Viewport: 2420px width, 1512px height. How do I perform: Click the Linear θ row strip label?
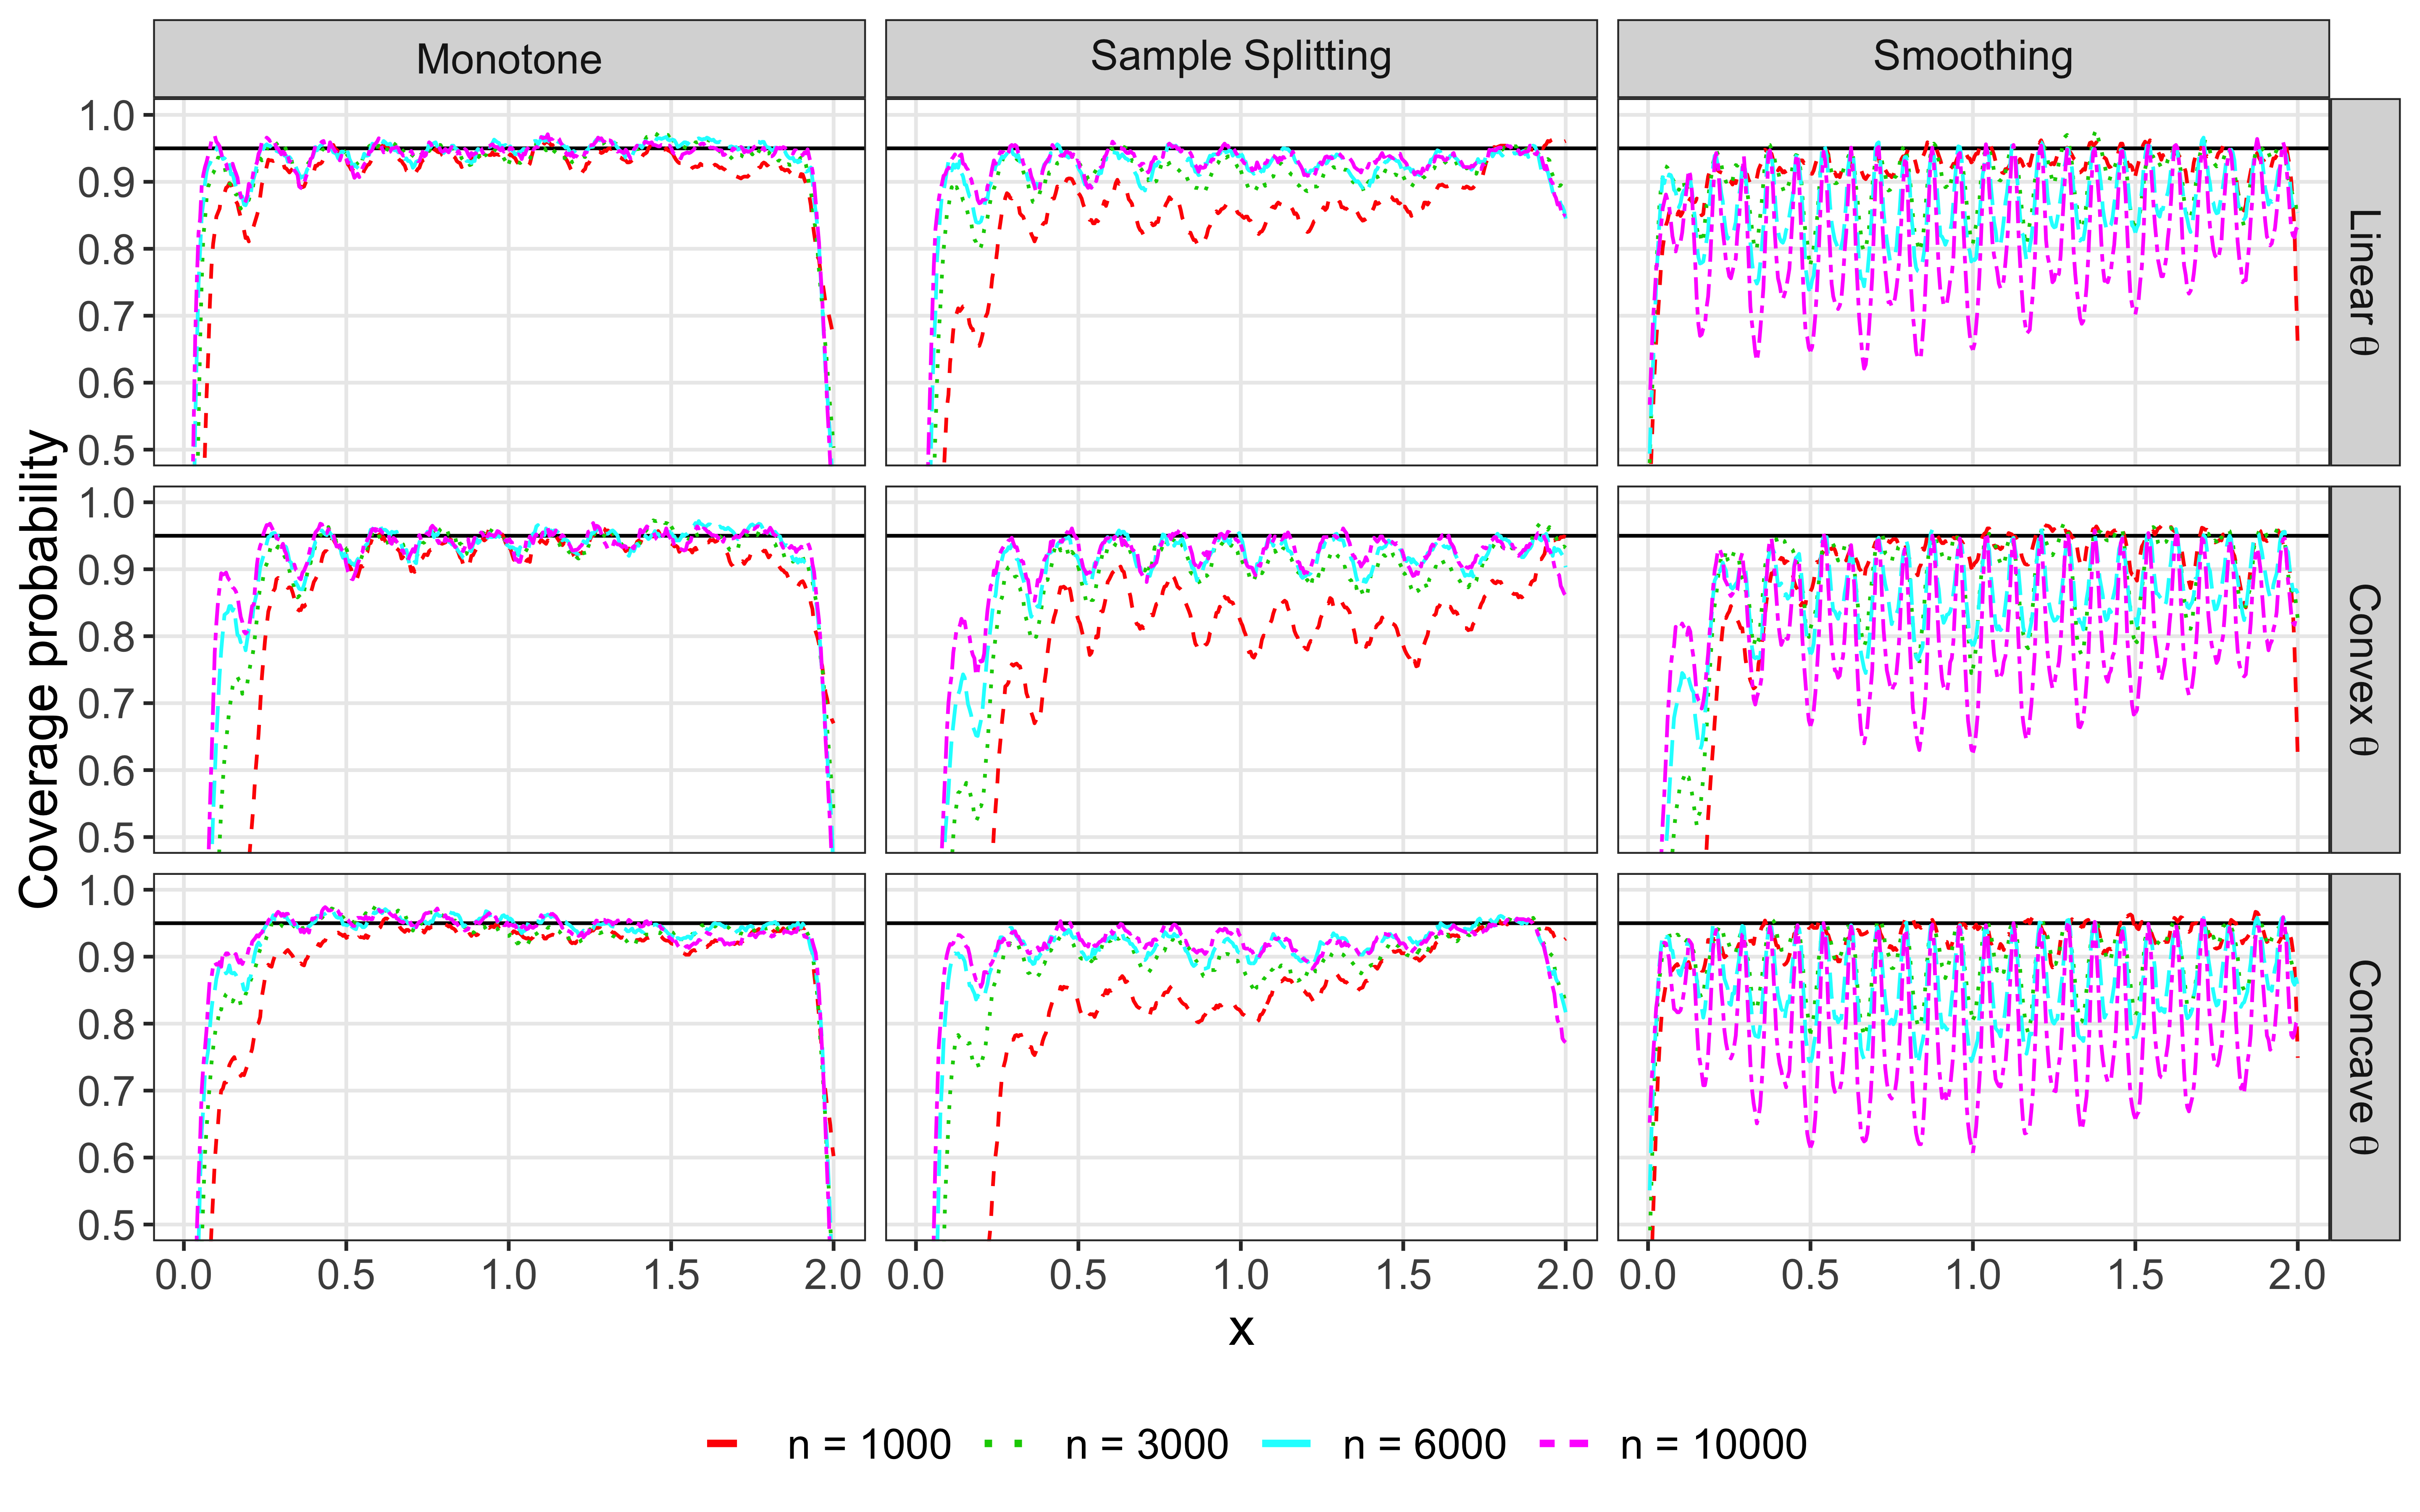pyautogui.click(x=2365, y=282)
